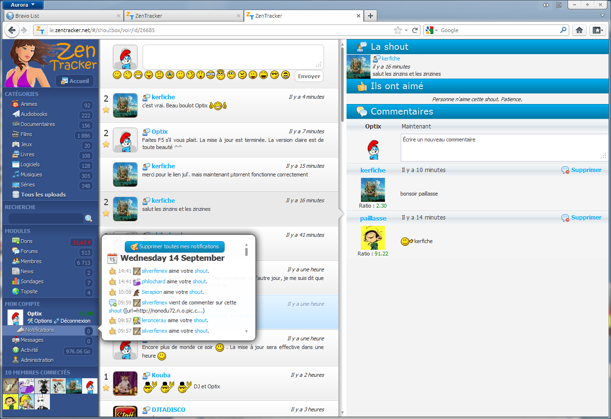This screenshot has height=419, width=611.
Task: Toggle the star next to Kouba's shout
Action: (x=106, y=386)
